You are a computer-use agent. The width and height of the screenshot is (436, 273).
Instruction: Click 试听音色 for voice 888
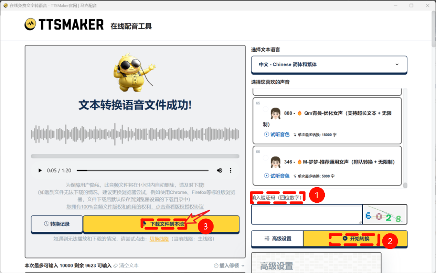[x=277, y=134]
